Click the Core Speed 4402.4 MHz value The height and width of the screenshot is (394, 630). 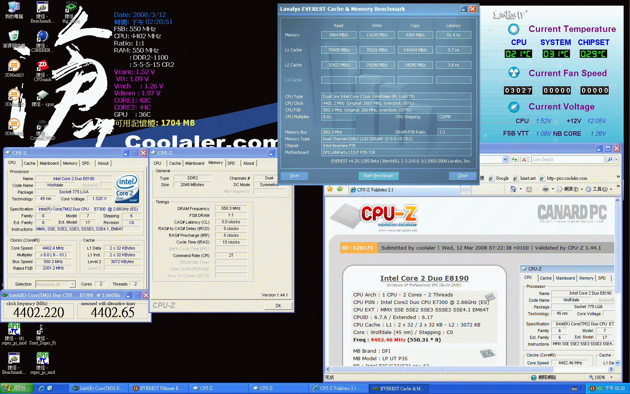(53, 248)
